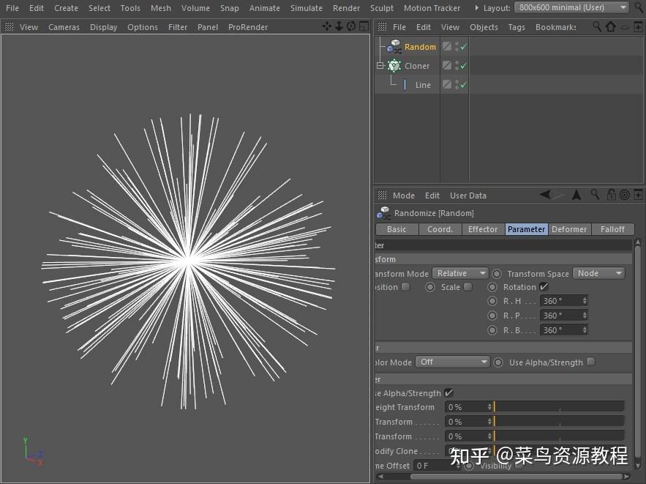Image resolution: width=646 pixels, height=484 pixels.
Task: Click the top-right search magnifier icon
Action: point(639,7)
